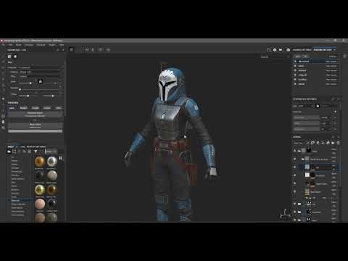
Task: Open the Window menu
Action: 29,45
